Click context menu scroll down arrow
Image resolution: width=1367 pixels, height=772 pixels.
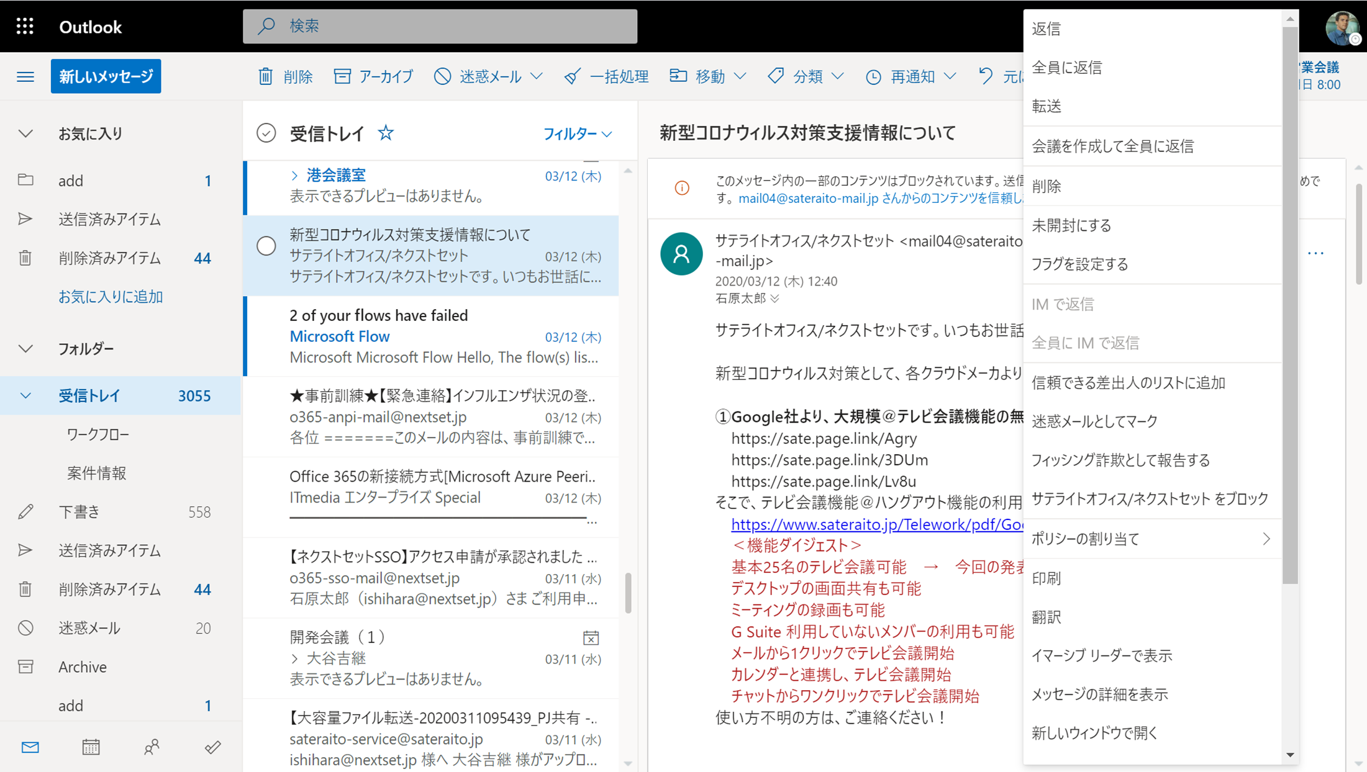[x=1290, y=755]
